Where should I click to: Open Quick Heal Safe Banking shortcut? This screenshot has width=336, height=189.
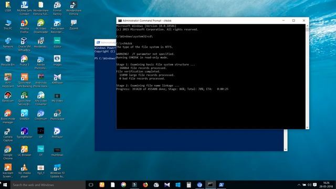tap(25, 80)
